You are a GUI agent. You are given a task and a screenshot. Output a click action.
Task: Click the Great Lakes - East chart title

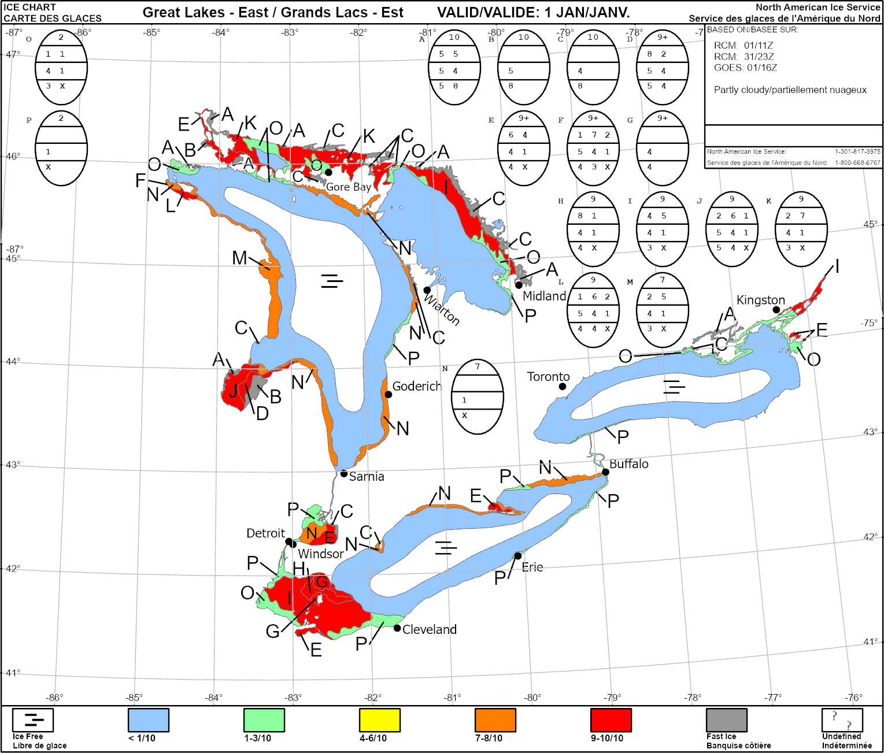(273, 13)
